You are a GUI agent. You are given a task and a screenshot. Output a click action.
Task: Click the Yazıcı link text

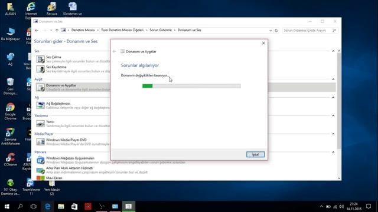50,122
